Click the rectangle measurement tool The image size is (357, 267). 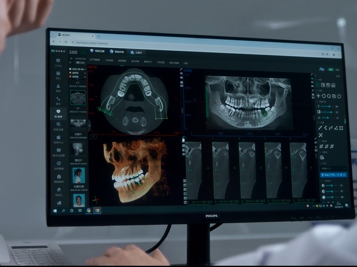click(341, 128)
